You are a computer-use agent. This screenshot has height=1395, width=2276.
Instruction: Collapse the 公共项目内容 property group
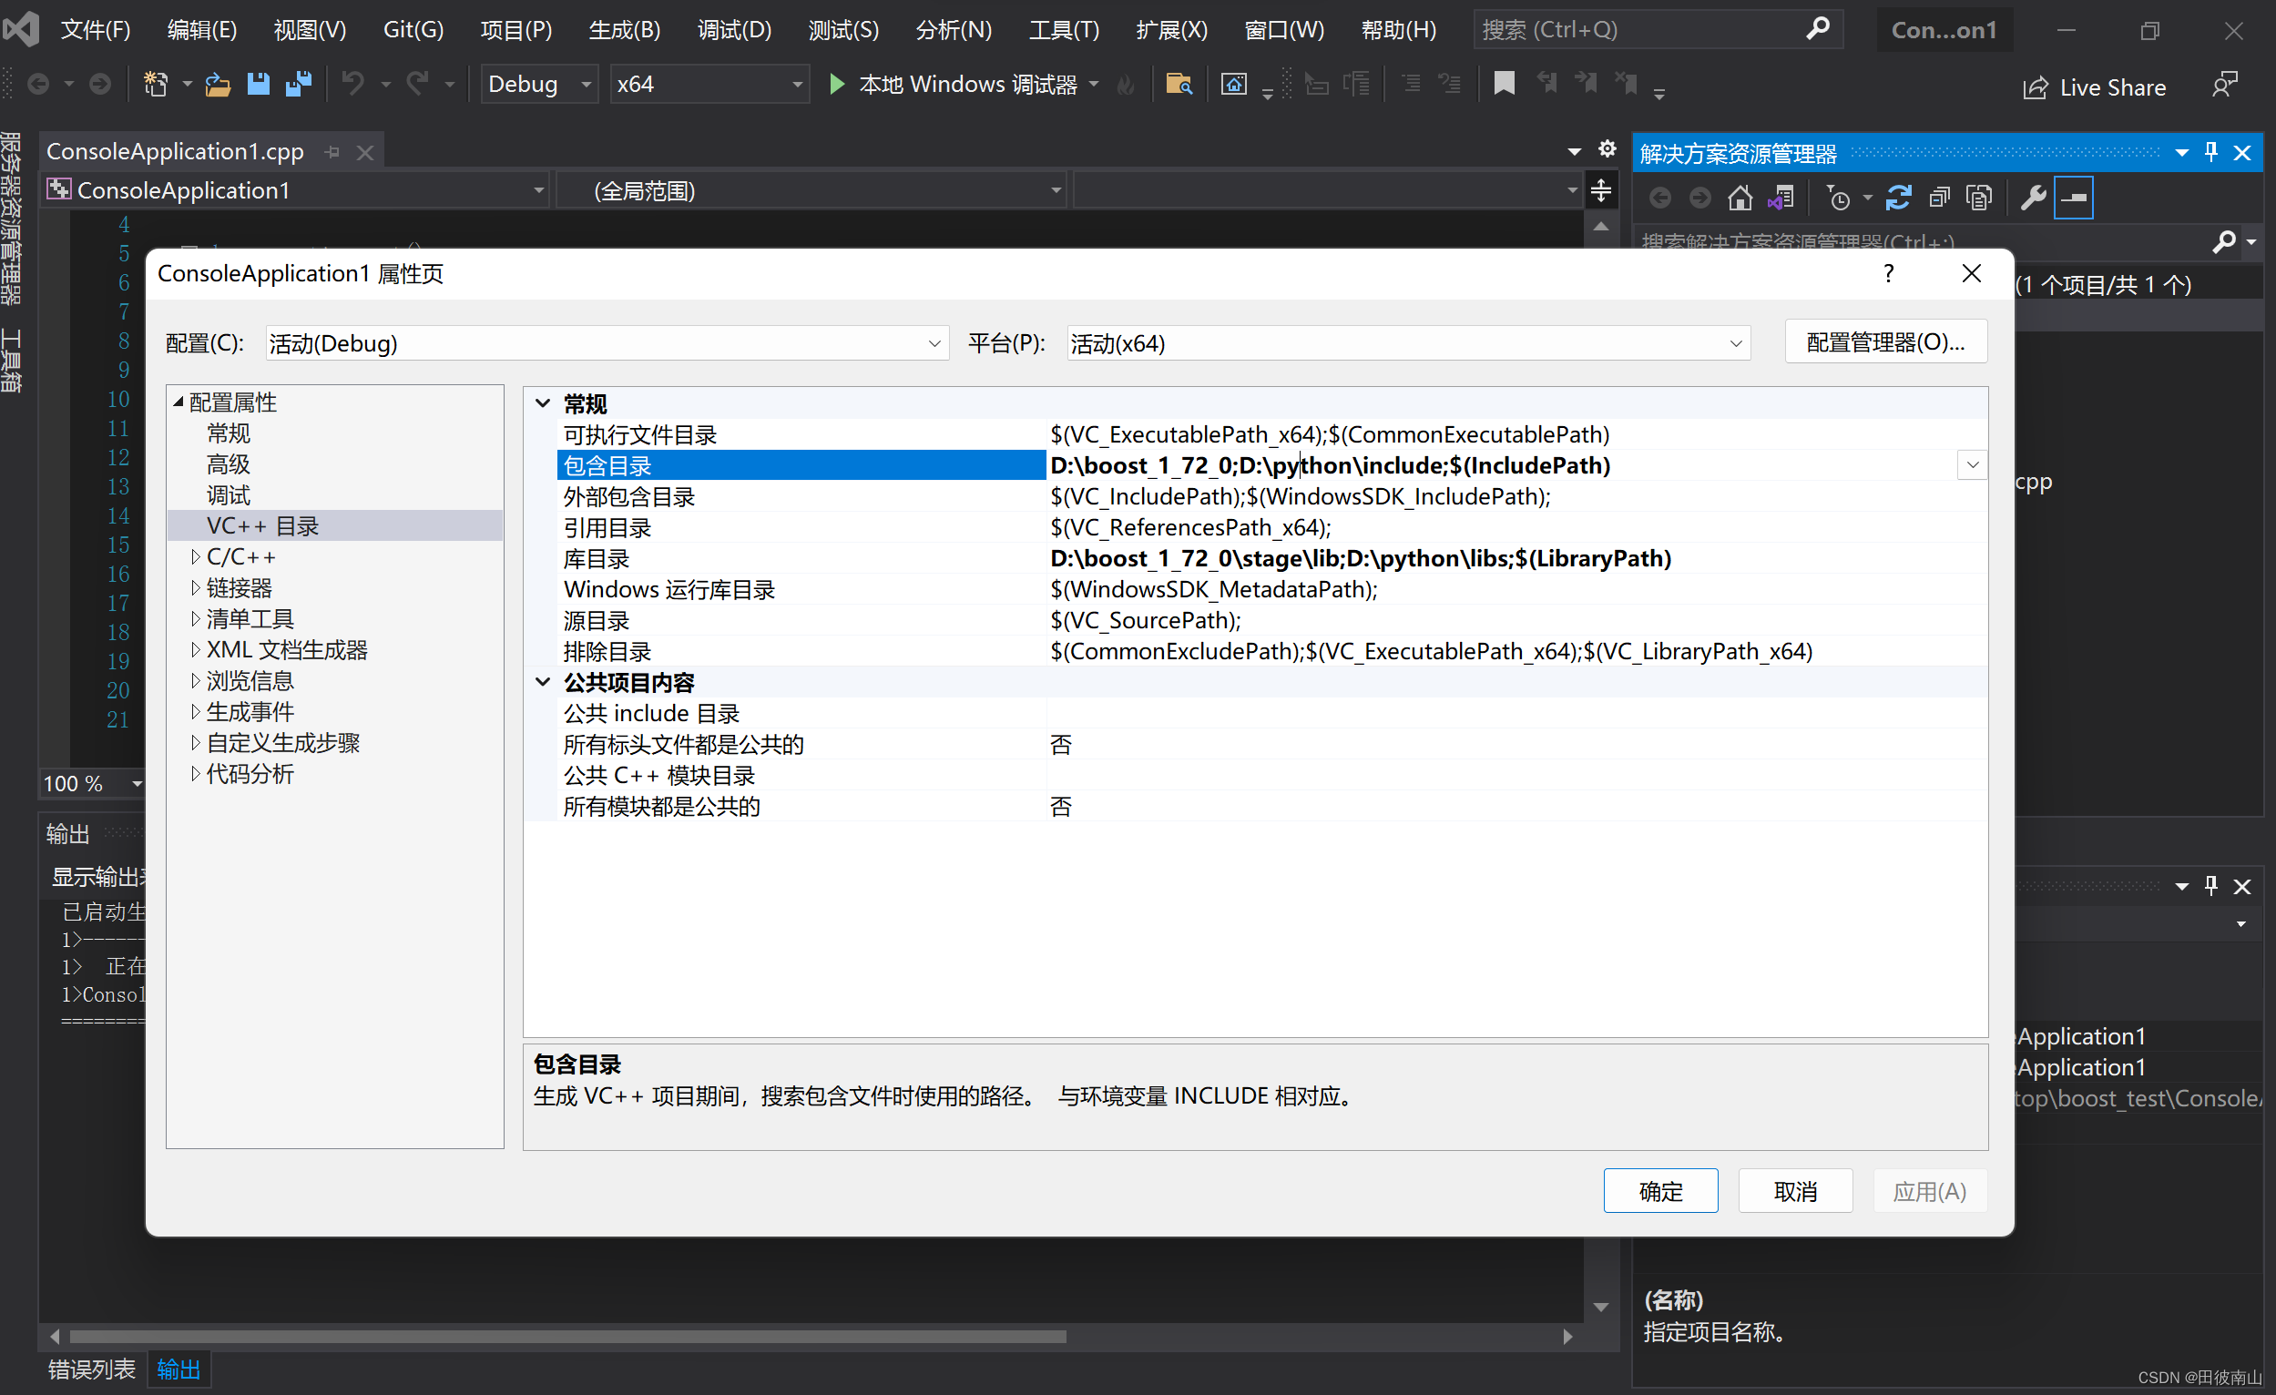543,682
